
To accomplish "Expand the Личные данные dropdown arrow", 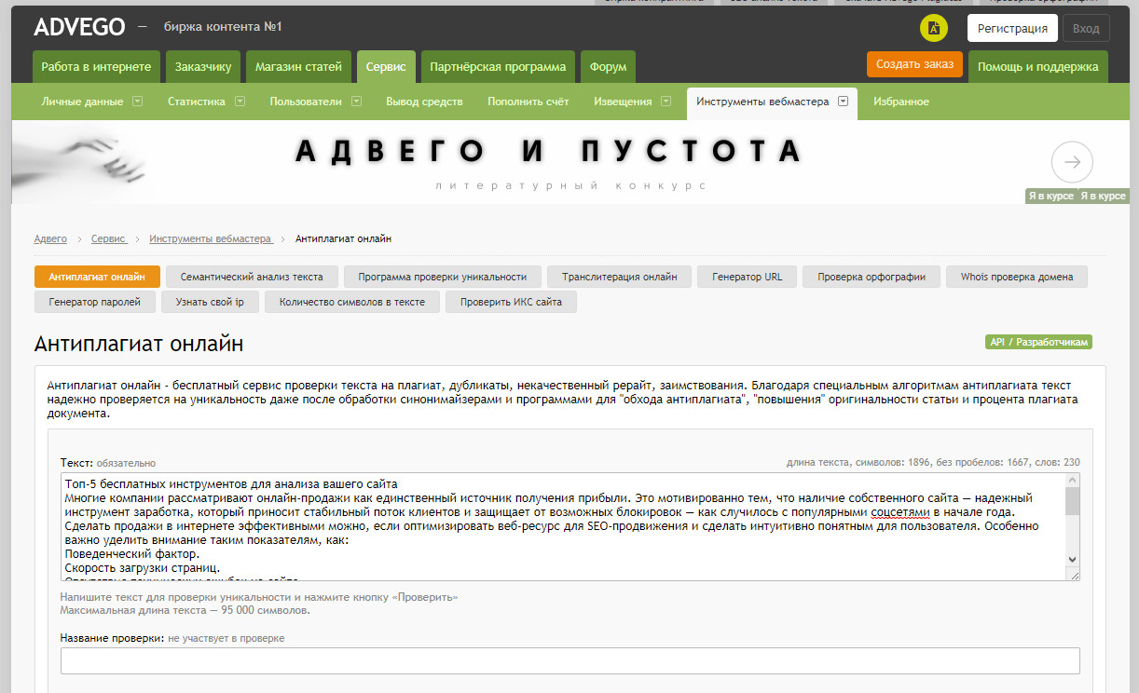I will (x=137, y=102).
